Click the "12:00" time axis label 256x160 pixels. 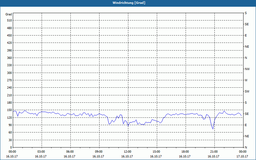(x=128, y=151)
